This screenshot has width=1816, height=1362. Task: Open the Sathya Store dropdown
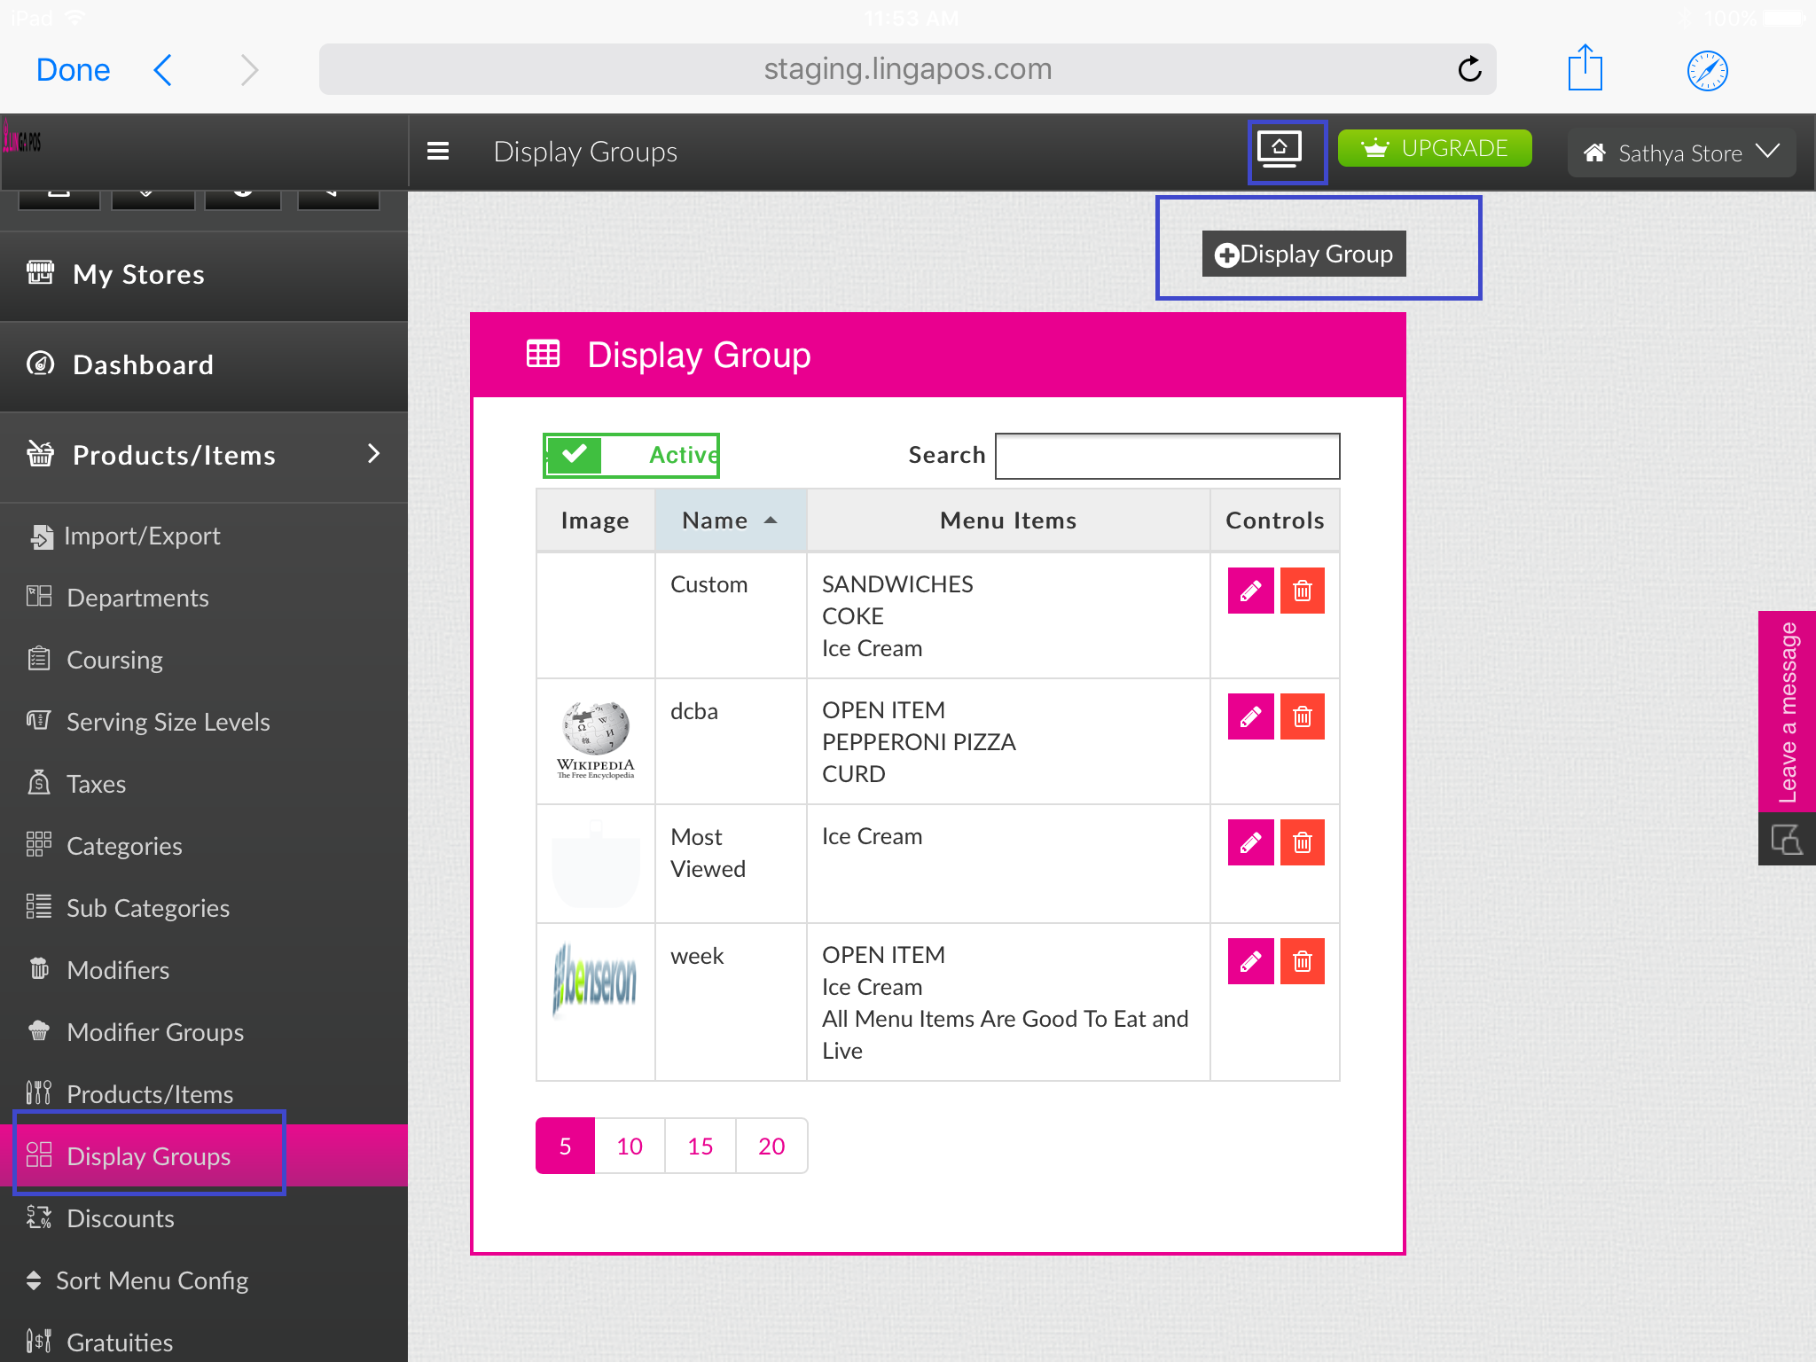[x=1680, y=153]
